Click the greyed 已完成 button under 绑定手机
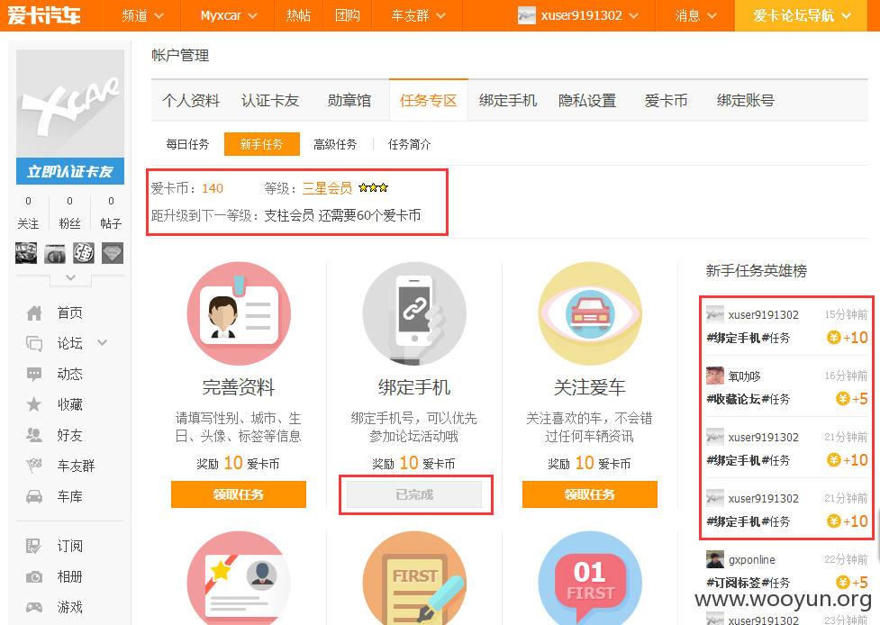 (x=414, y=494)
